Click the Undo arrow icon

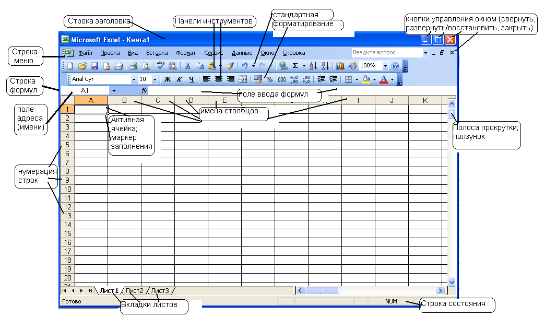tap(245, 66)
